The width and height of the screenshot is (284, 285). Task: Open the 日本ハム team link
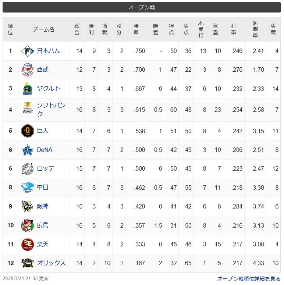pyautogui.click(x=48, y=51)
